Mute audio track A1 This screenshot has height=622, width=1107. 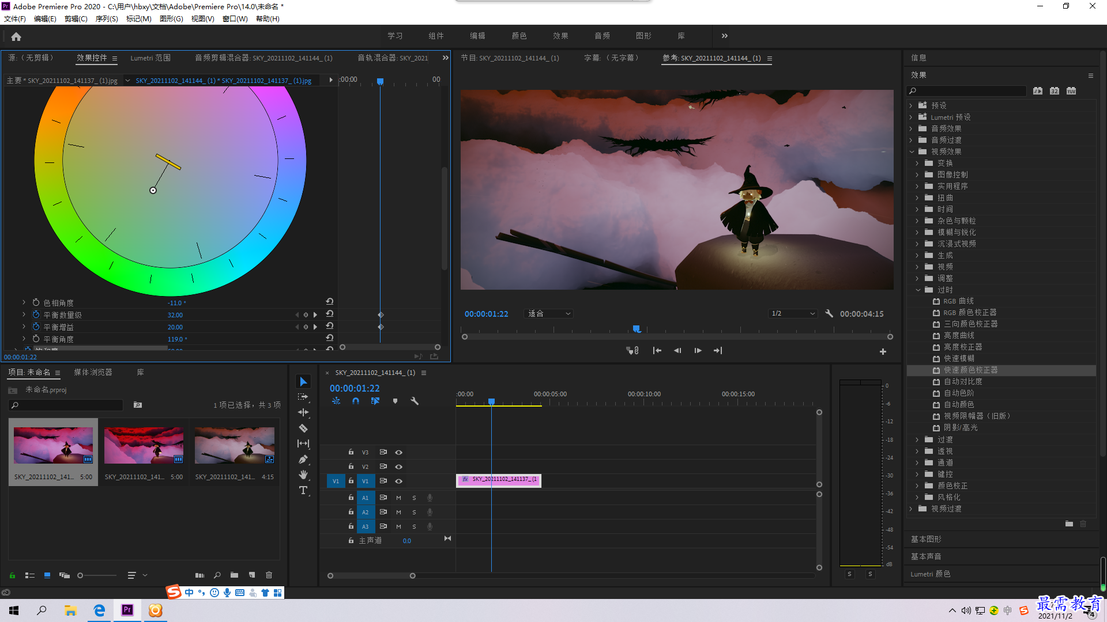pyautogui.click(x=398, y=498)
